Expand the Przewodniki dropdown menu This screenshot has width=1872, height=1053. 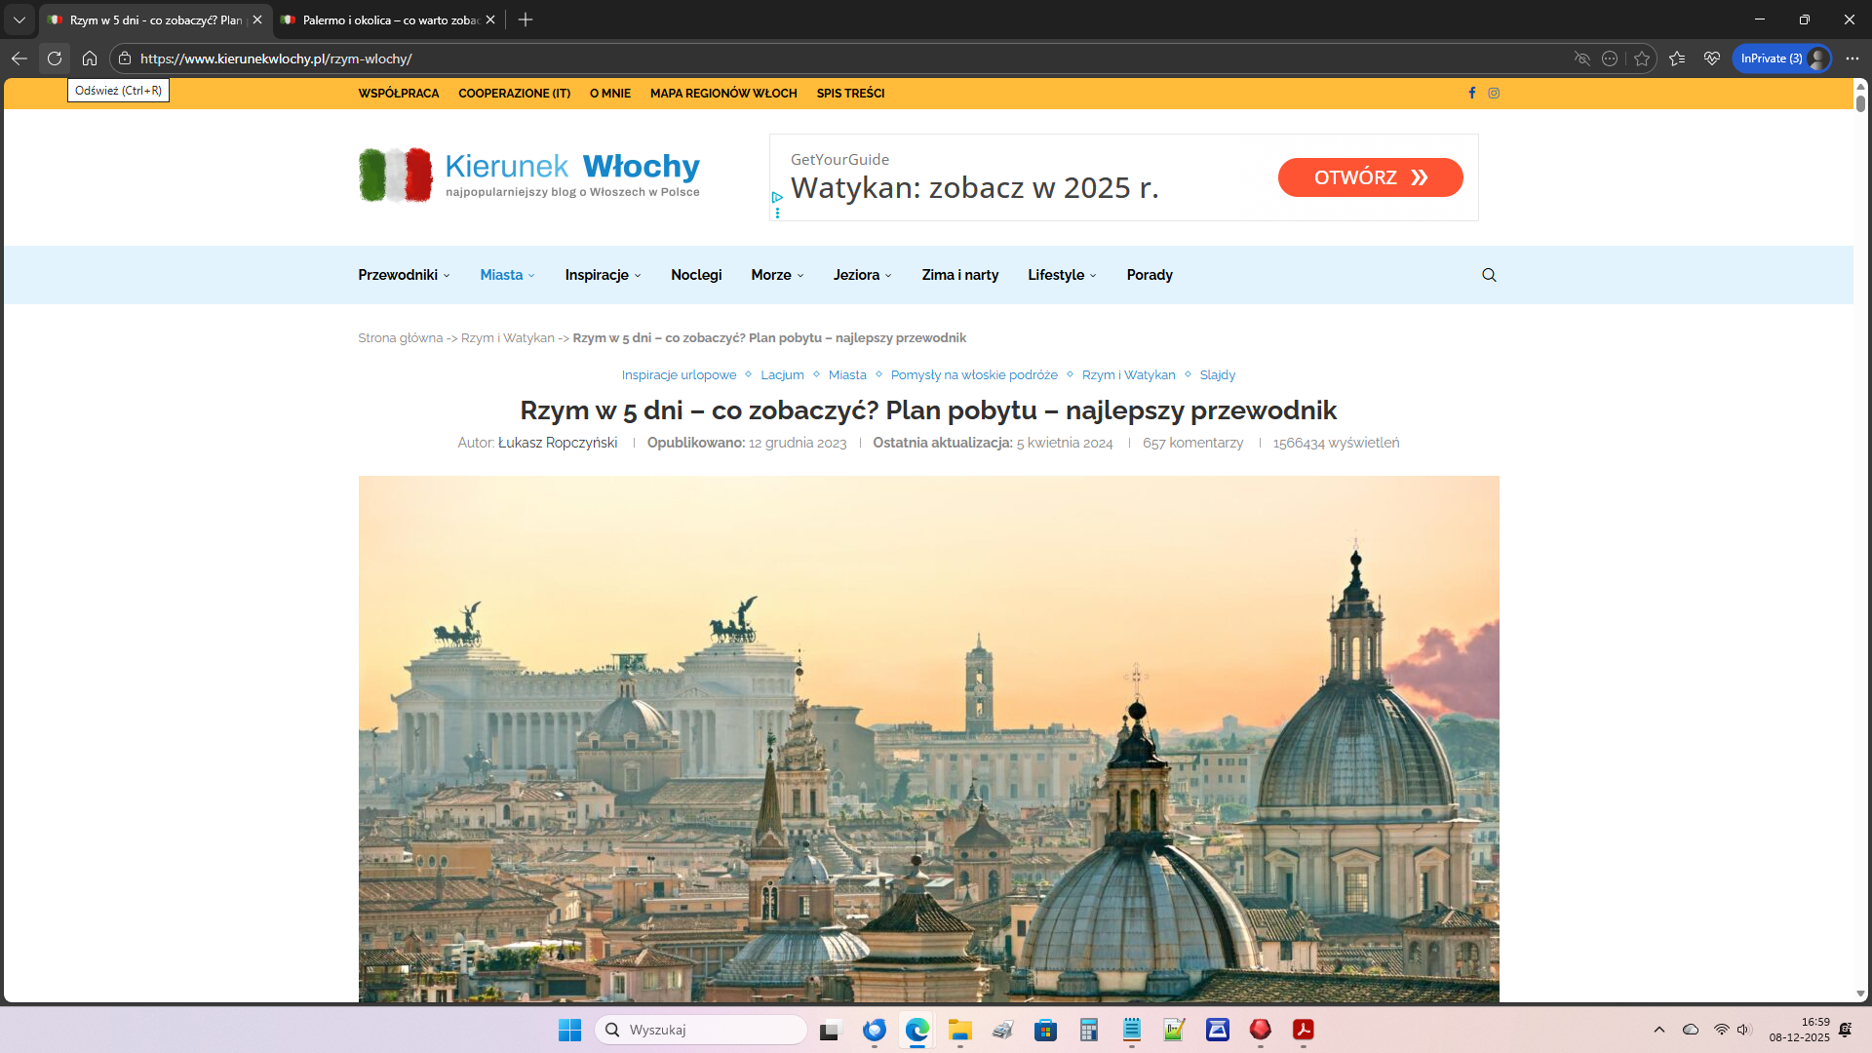pos(404,275)
